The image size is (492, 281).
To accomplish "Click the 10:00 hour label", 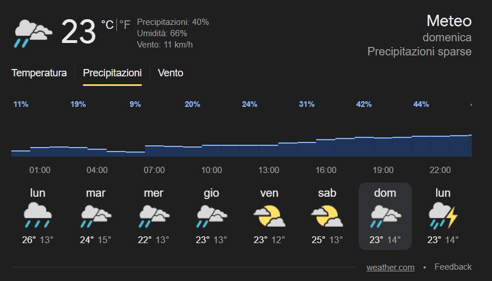I will coord(211,170).
